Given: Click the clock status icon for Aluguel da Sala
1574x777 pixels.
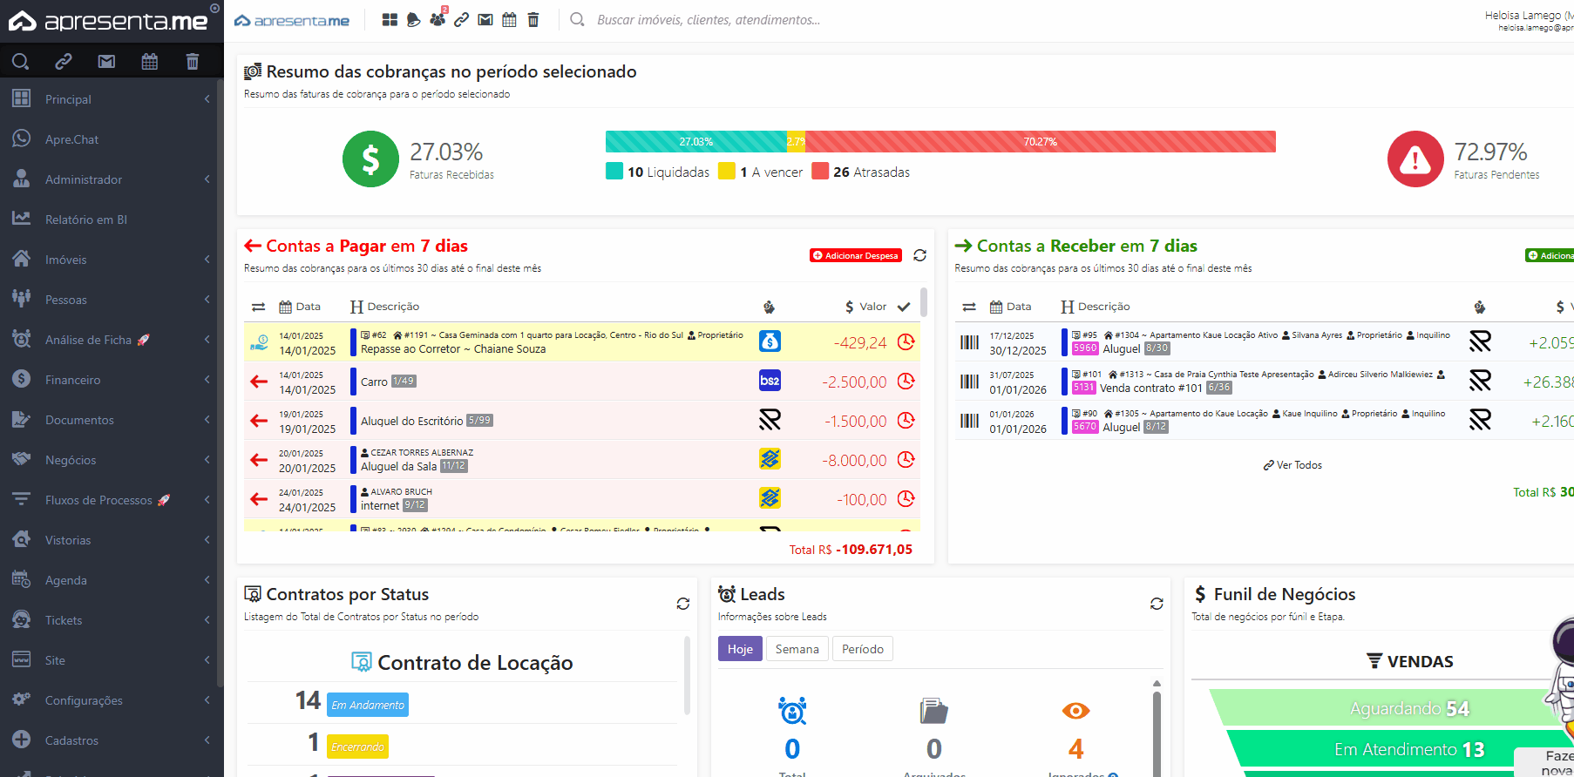Looking at the screenshot, I should coord(906,459).
